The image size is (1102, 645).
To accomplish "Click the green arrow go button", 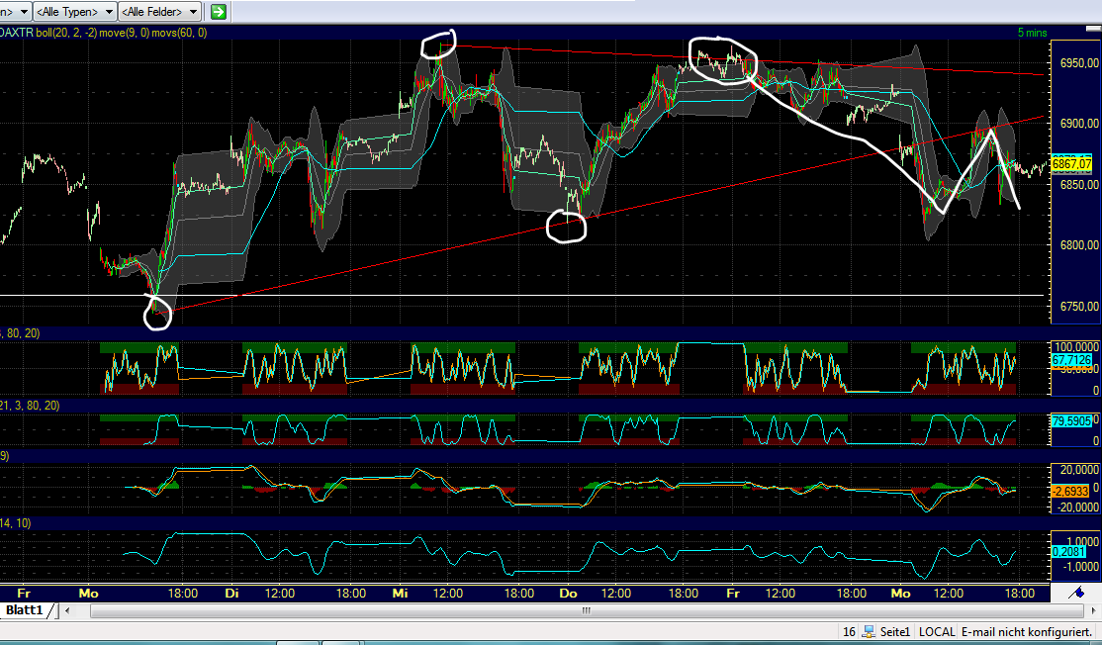I will click(219, 11).
